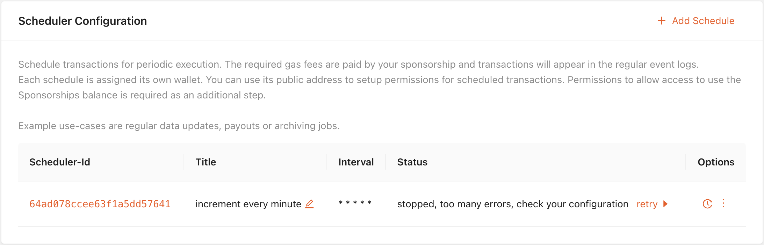Viewport: 764px width, 245px height.
Task: Select the Interval column header
Action: click(356, 162)
